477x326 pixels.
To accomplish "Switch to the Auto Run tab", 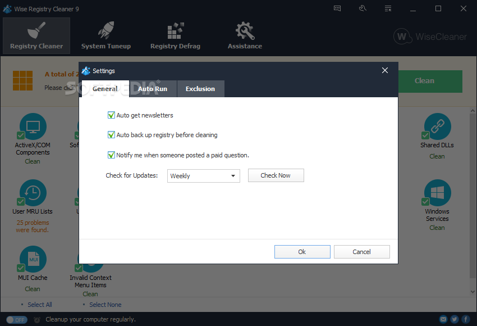I will 153,89.
